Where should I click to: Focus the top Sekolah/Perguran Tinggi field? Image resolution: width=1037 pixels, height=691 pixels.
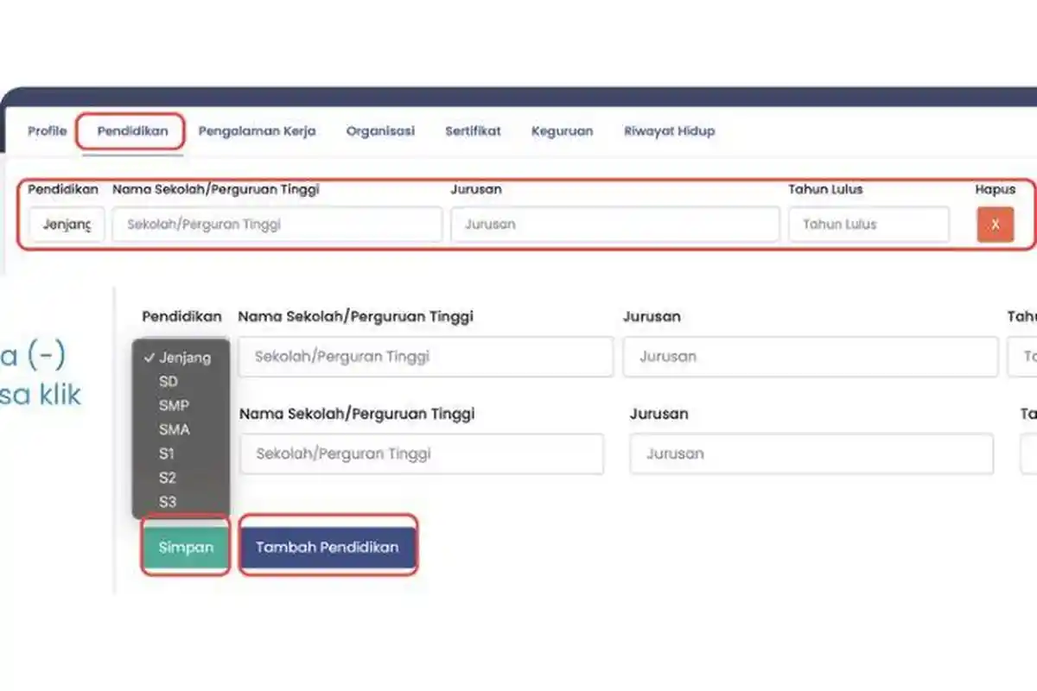coord(277,225)
